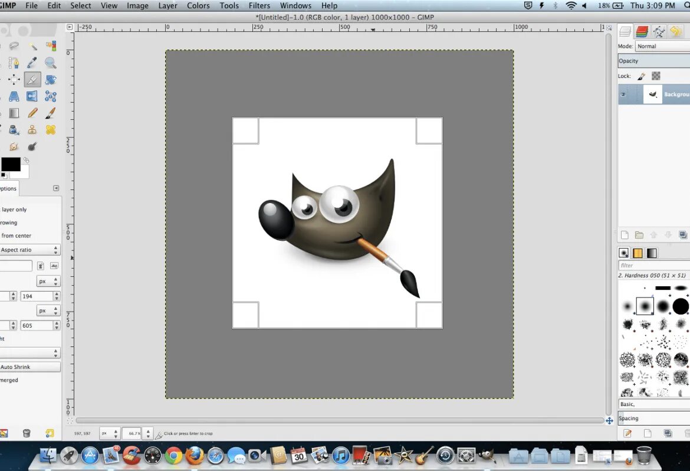Create a new layer group

639,235
